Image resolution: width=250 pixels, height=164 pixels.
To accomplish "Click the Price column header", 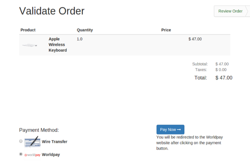I will point(166,30).
